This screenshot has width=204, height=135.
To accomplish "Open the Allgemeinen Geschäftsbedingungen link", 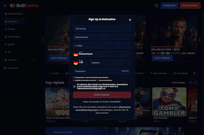I will tap(103, 109).
